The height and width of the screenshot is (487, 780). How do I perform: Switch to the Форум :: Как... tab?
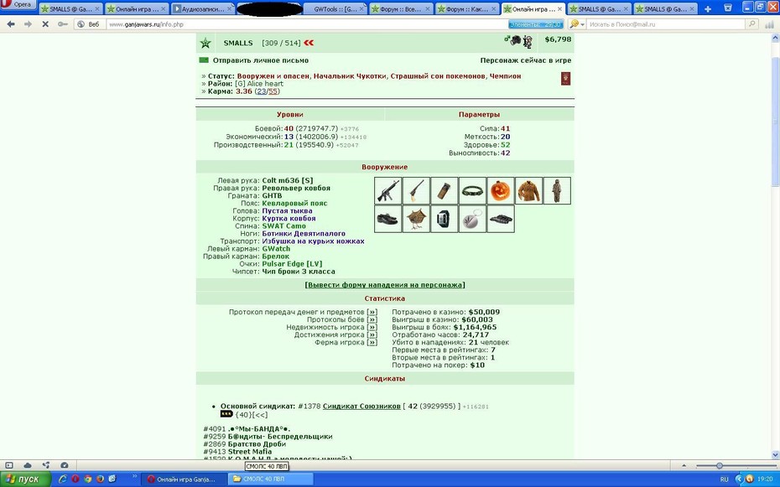[x=467, y=9]
